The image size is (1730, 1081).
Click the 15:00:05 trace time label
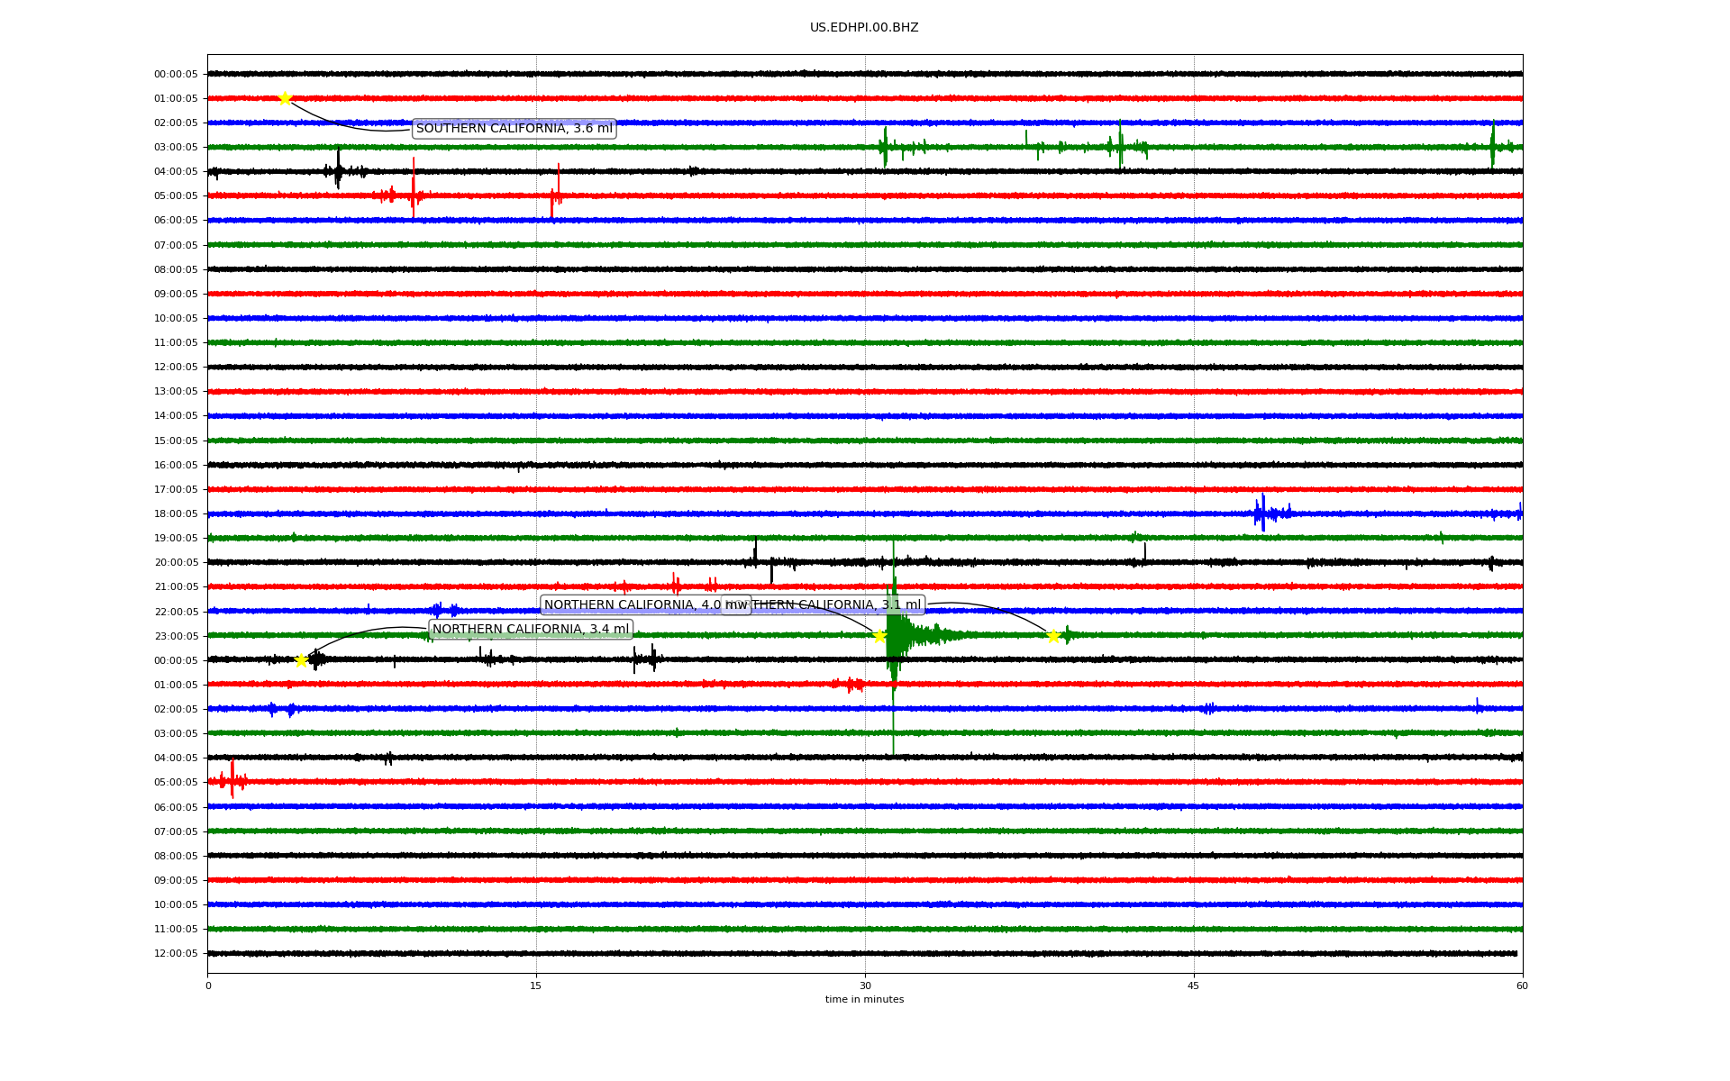(176, 441)
